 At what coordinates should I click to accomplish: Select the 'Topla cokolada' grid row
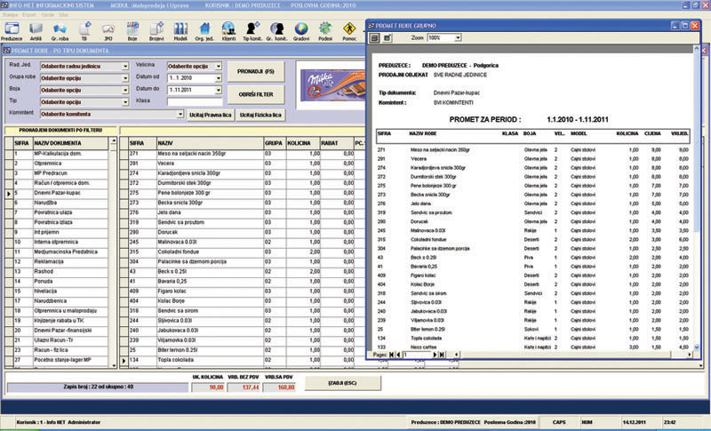243,360
